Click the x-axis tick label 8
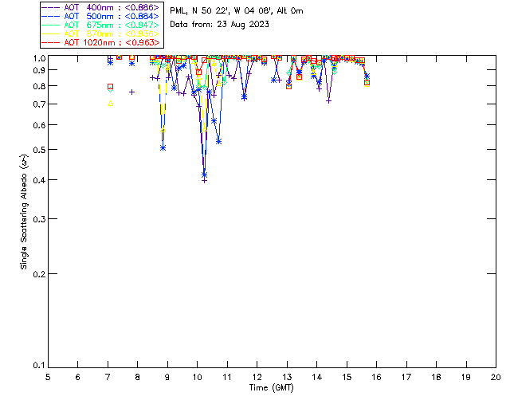Viewport: 510px width, 408px height. tap(138, 377)
